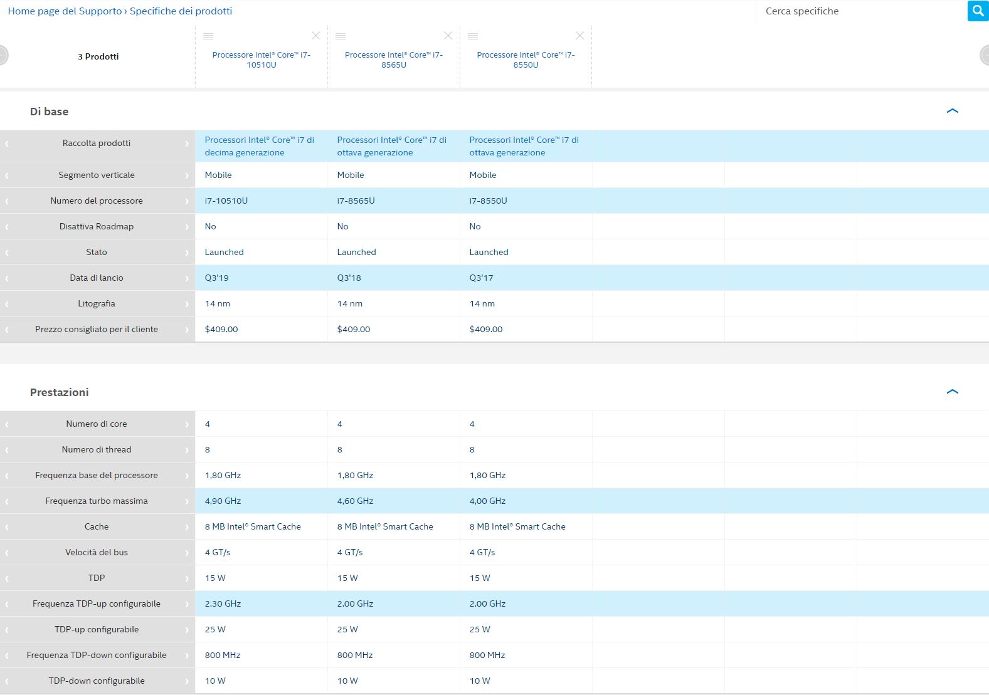Click the drag handle icon above i7-10510U
The image size is (989, 695).
[208, 36]
